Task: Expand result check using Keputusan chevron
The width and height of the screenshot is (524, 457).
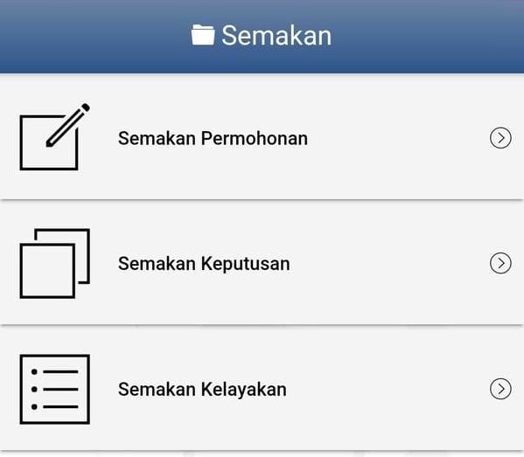Action: pos(500,263)
